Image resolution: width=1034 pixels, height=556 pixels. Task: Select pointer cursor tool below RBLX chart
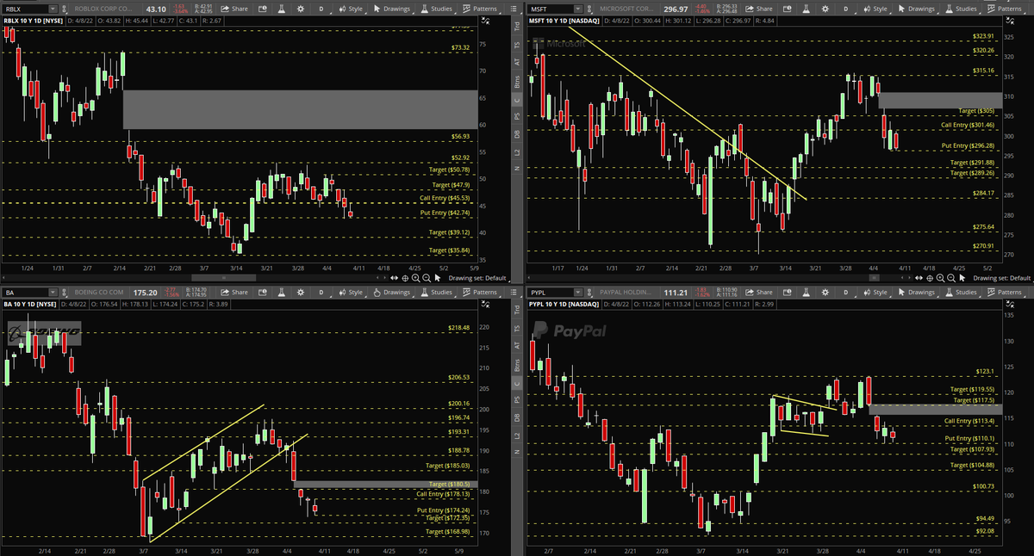437,278
